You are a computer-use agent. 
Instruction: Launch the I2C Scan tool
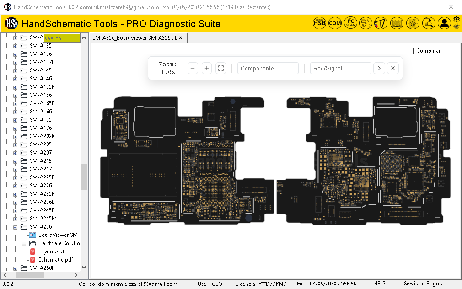351,23
